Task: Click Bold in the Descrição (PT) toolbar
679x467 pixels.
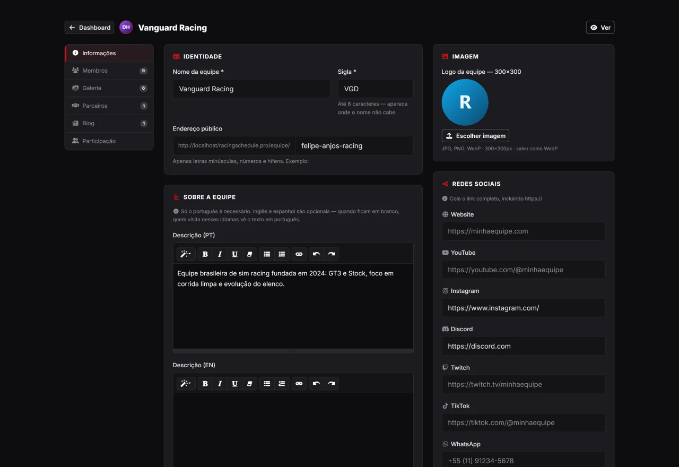Action: coord(205,254)
